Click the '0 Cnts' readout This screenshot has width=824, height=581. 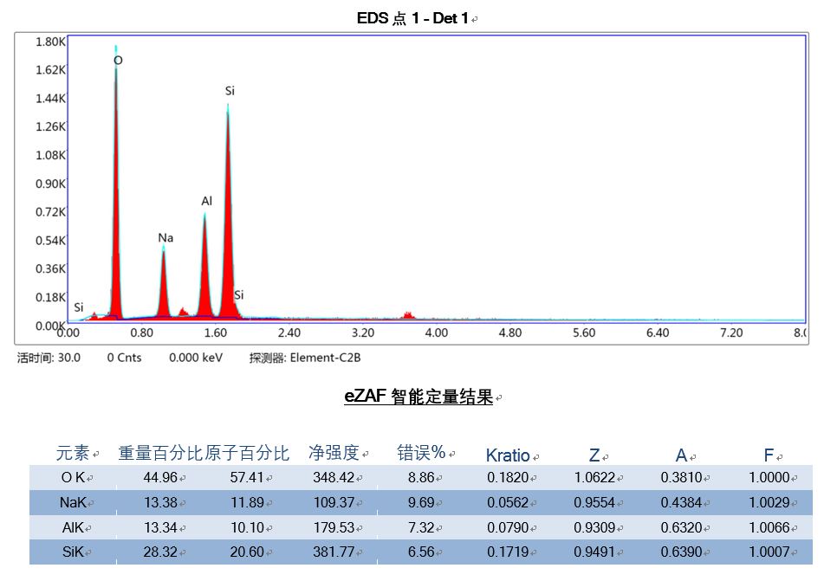tap(124, 358)
